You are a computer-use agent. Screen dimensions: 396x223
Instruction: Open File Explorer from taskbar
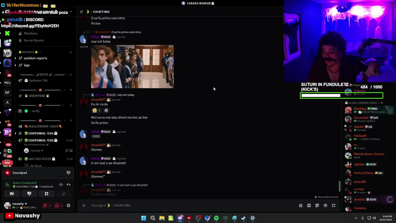(162, 218)
